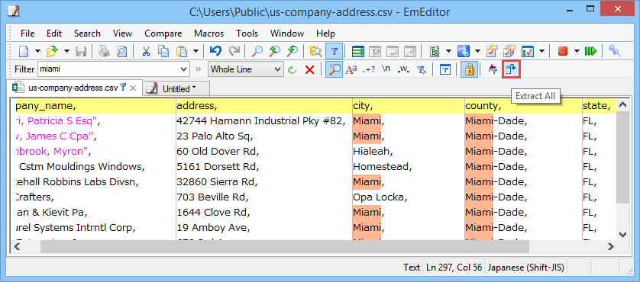
Task: Open the Filter text history dropdown
Action: (x=184, y=69)
